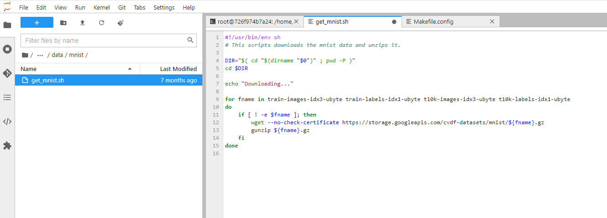Open the Extension Manager puzzle icon
The width and height of the screenshot is (607, 218).
(x=7, y=146)
